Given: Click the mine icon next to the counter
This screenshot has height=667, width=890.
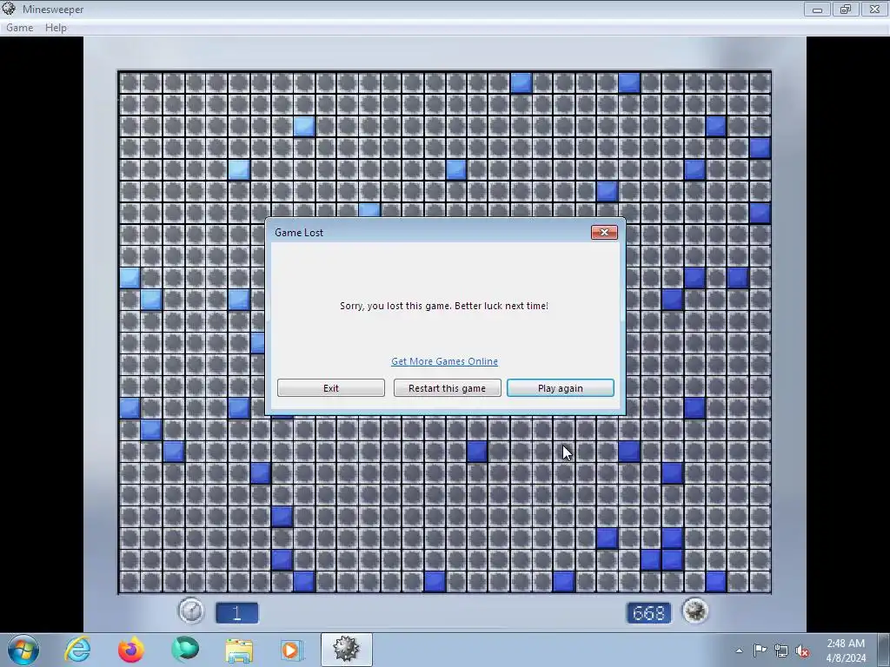Looking at the screenshot, I should (694, 611).
